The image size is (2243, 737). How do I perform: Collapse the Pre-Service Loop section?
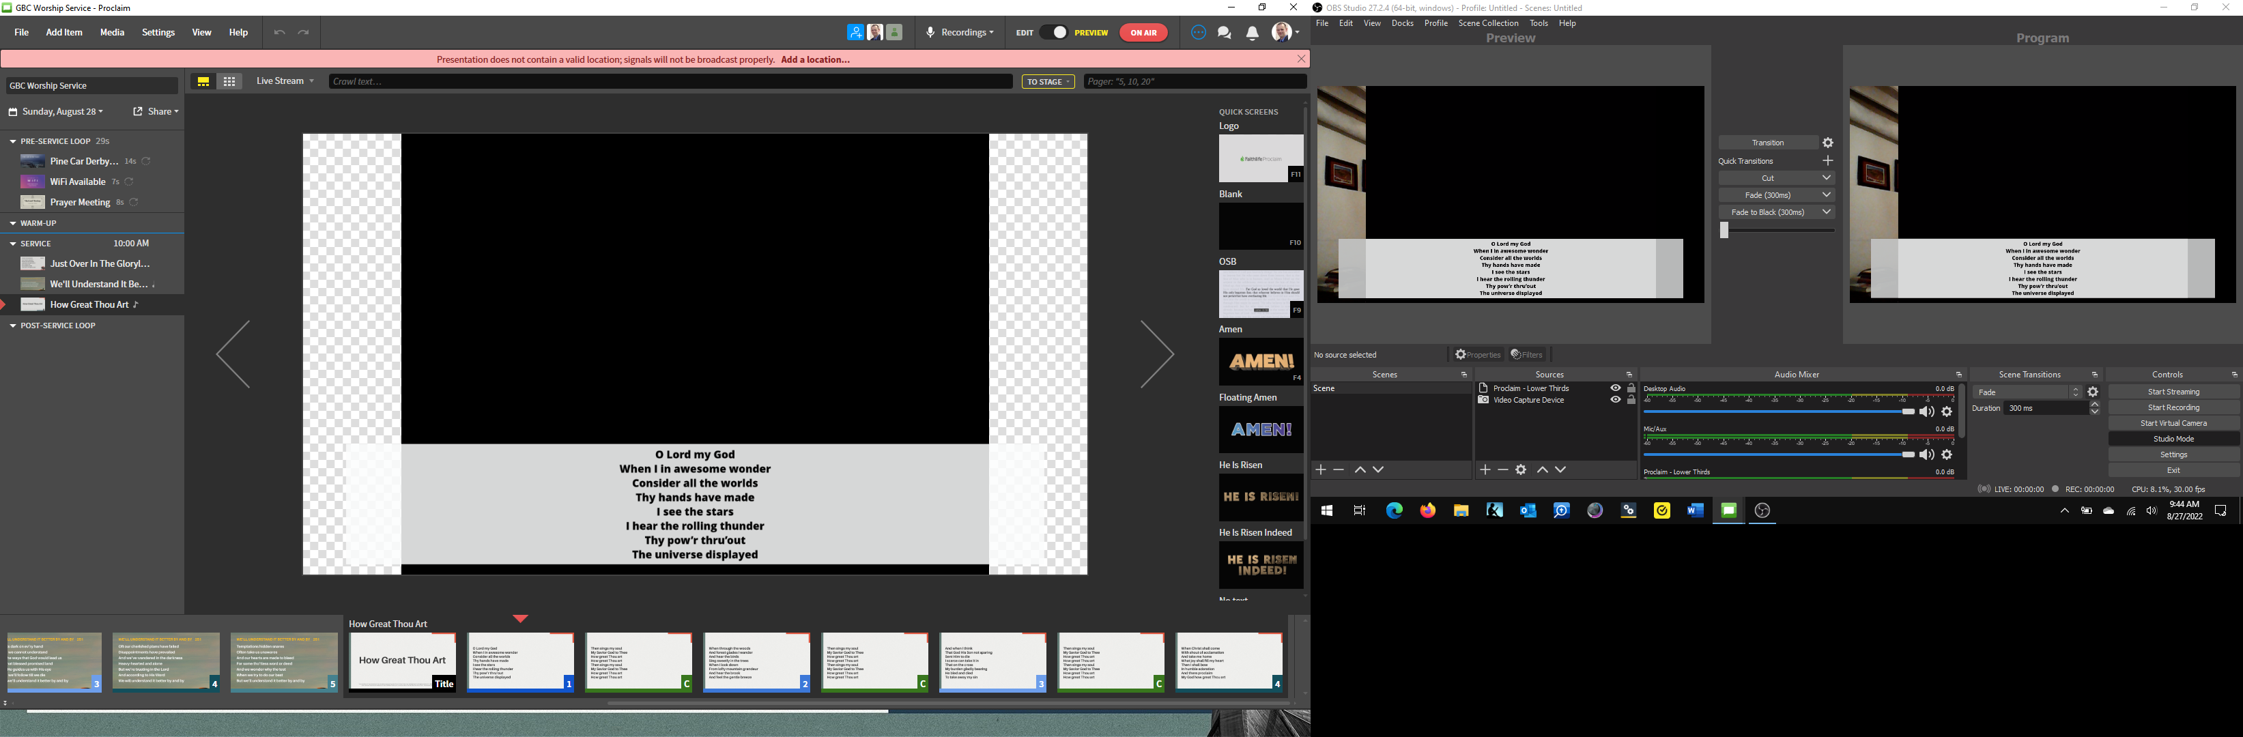[13, 141]
